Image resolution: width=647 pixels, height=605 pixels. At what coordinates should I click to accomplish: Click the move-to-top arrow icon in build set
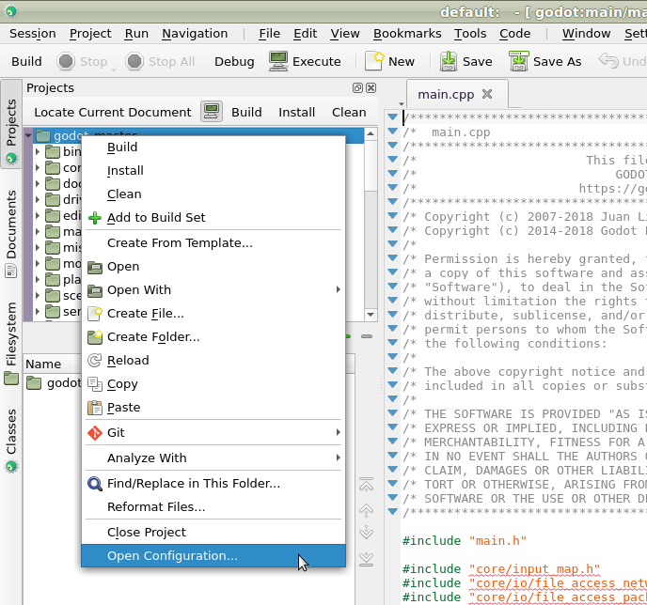367,485
